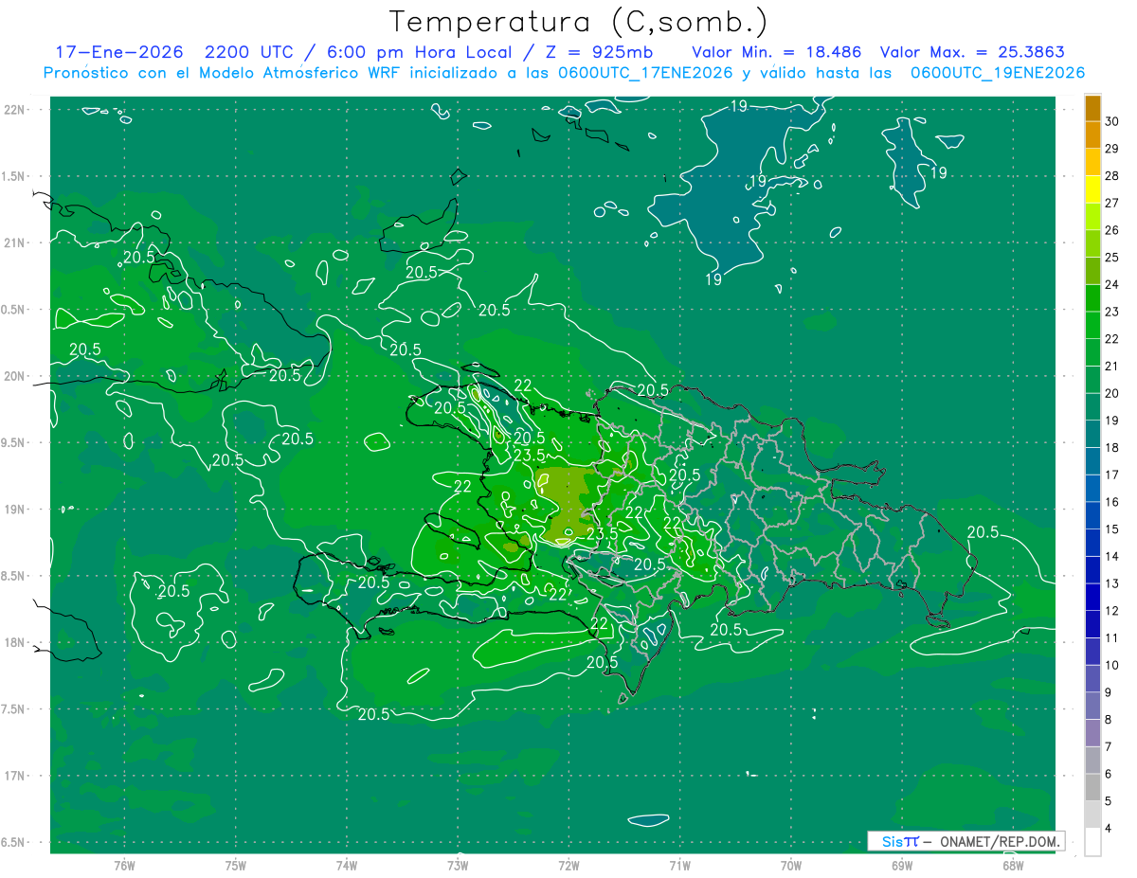Click the olive-green warmest zone on Hispaniola
The image size is (1137, 878).
click(x=567, y=502)
